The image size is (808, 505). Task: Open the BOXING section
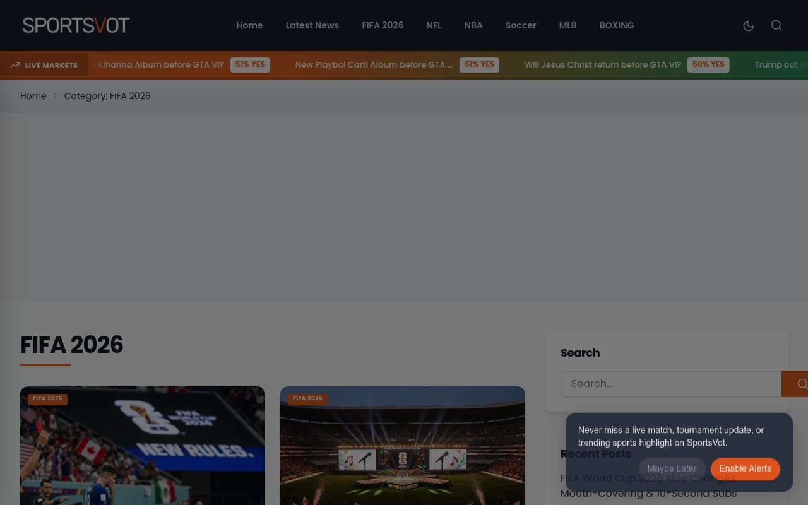pyautogui.click(x=616, y=25)
